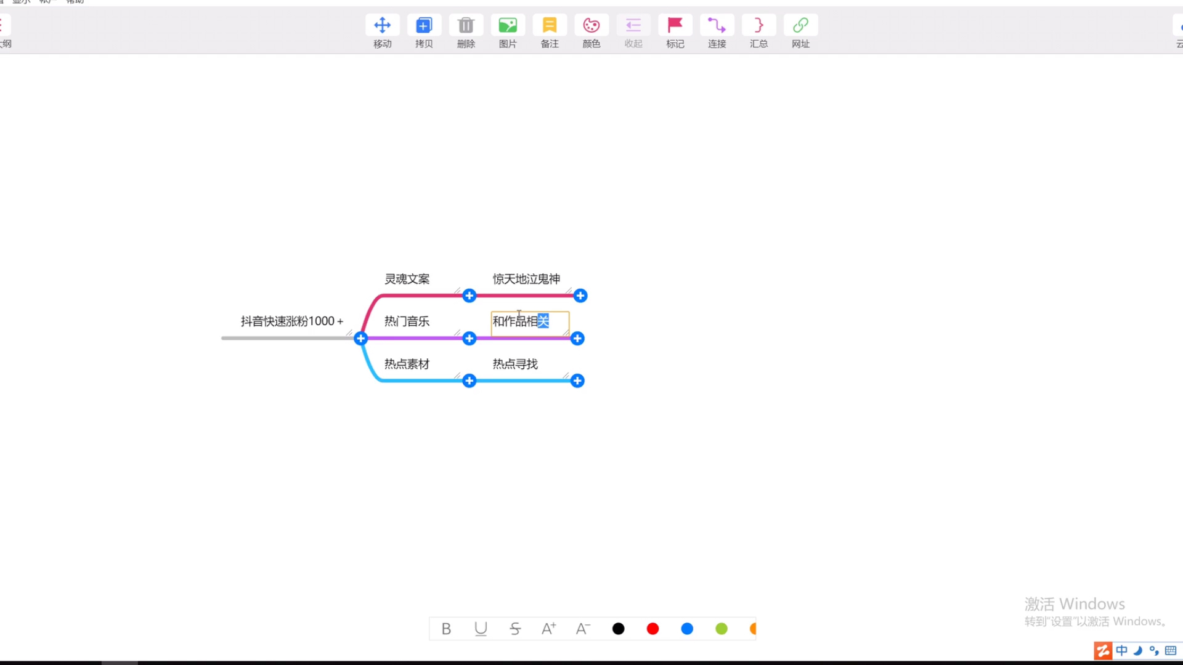Increase font size with A+ button
The width and height of the screenshot is (1183, 665).
pos(548,629)
